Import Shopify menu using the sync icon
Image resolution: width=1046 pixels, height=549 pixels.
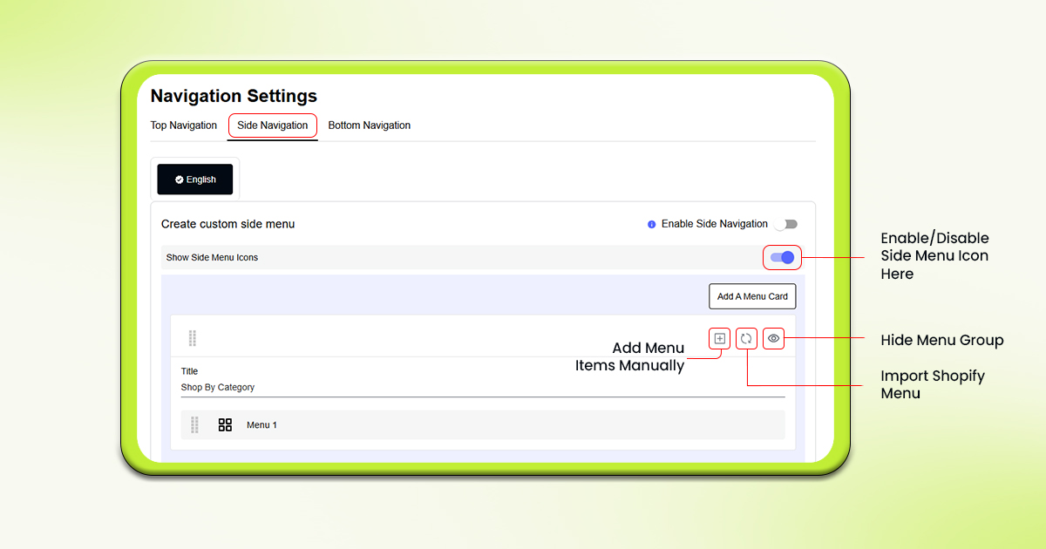(746, 338)
